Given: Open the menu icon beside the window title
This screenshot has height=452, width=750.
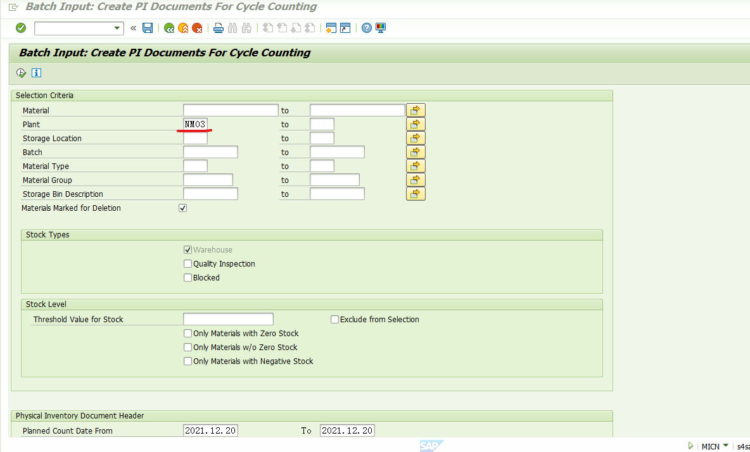Looking at the screenshot, I should (13, 7).
